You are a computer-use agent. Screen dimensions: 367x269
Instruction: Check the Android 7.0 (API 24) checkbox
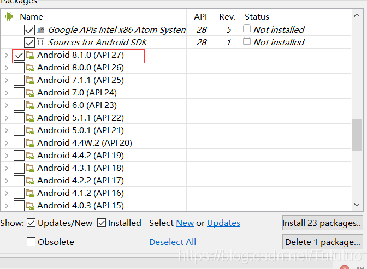(19, 93)
